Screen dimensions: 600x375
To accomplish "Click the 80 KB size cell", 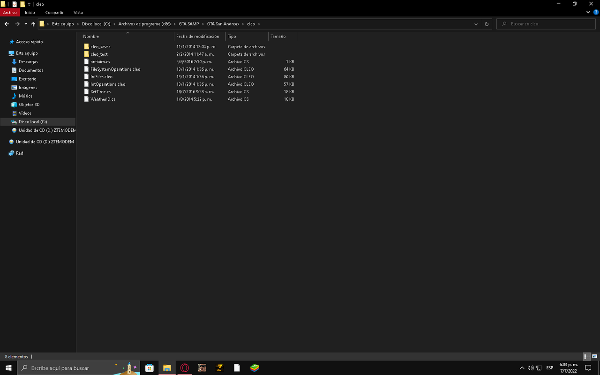I will 289,77.
